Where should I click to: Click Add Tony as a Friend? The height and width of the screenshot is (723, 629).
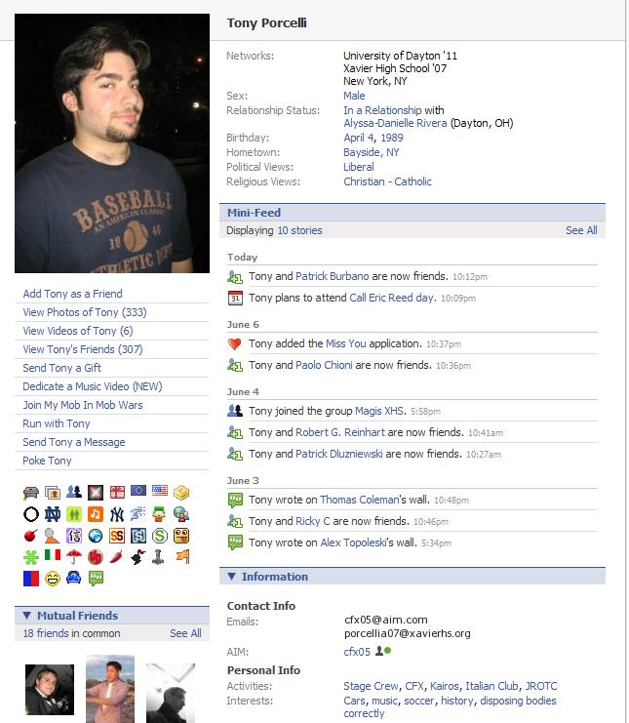click(x=73, y=294)
